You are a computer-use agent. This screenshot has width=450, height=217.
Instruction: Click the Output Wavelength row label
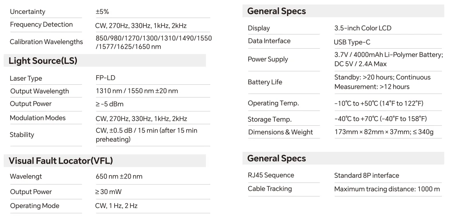click(39, 91)
